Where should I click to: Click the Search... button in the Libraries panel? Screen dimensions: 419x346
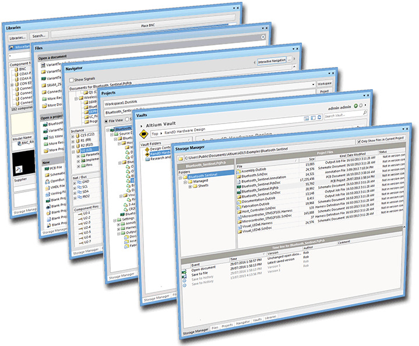click(x=39, y=36)
